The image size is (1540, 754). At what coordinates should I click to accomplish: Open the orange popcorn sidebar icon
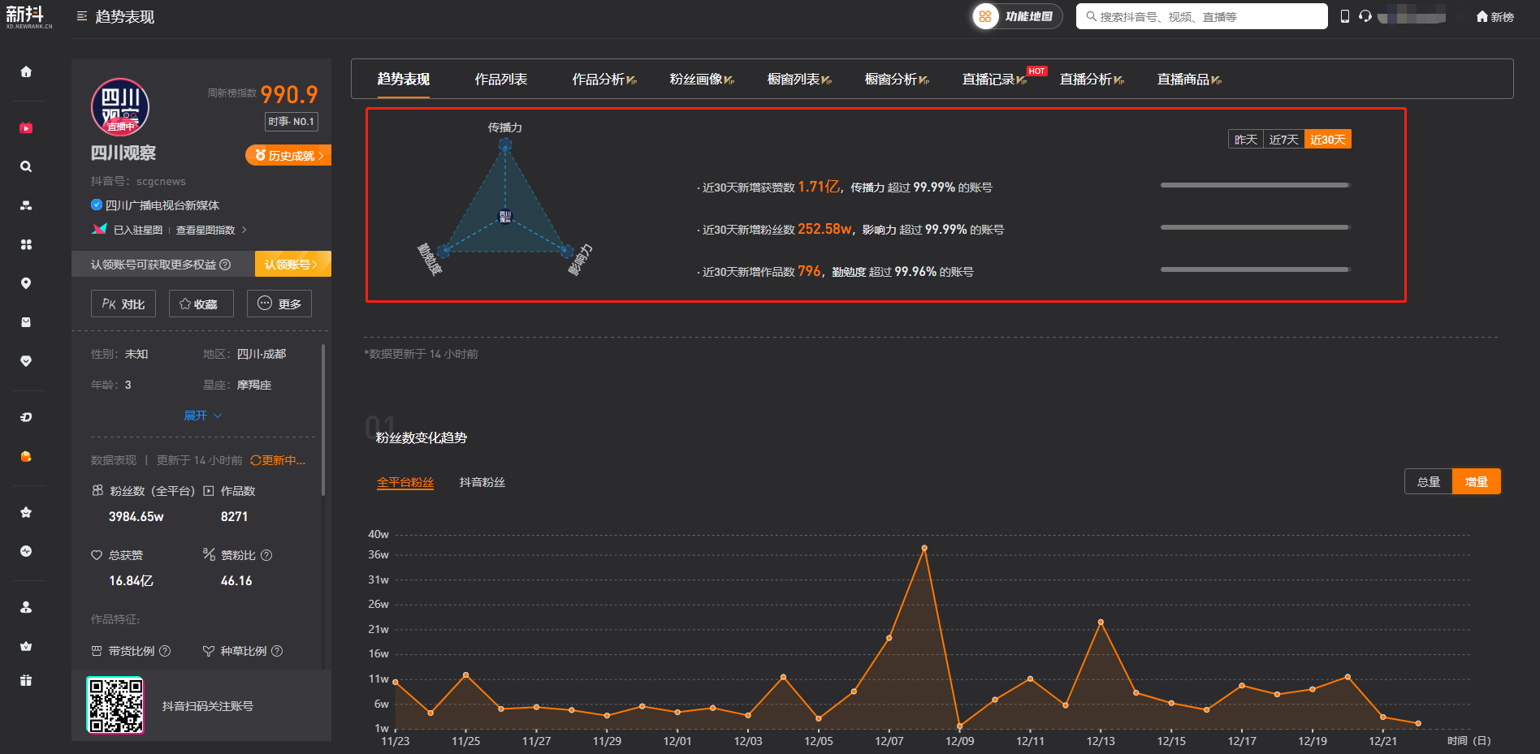[26, 456]
